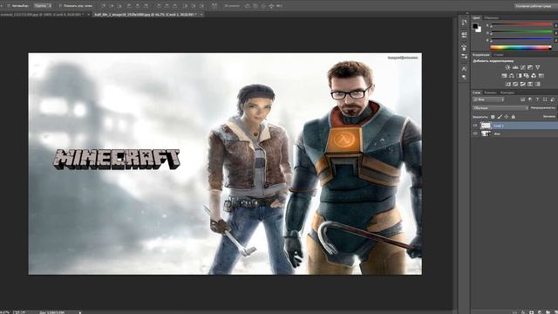Viewport: 558px width, 314px height.
Task: Align top edges in options bar
Action: pos(104,6)
